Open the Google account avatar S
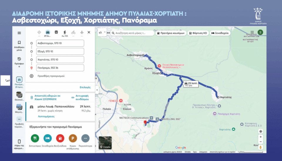 point(260,32)
